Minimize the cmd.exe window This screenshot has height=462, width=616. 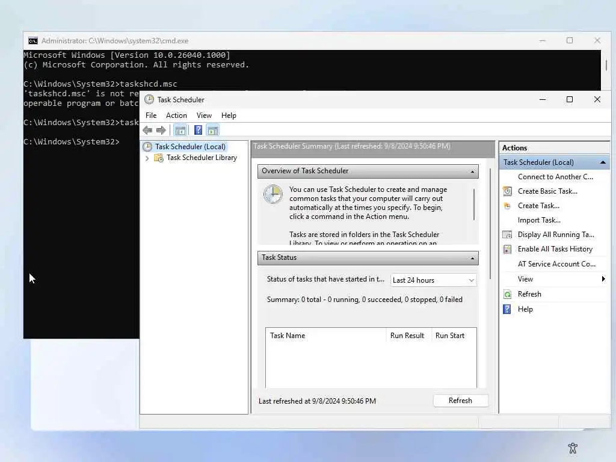[542, 41]
